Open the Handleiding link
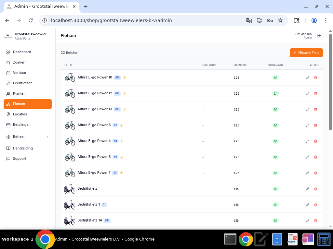 23,148
